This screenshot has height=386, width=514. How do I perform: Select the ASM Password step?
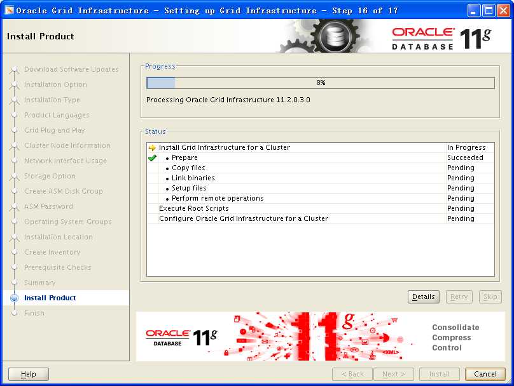coord(48,206)
